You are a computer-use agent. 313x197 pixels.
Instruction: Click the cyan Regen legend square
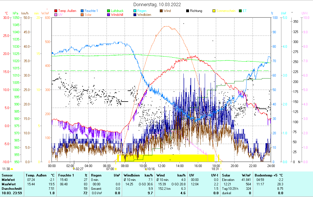[135, 11]
